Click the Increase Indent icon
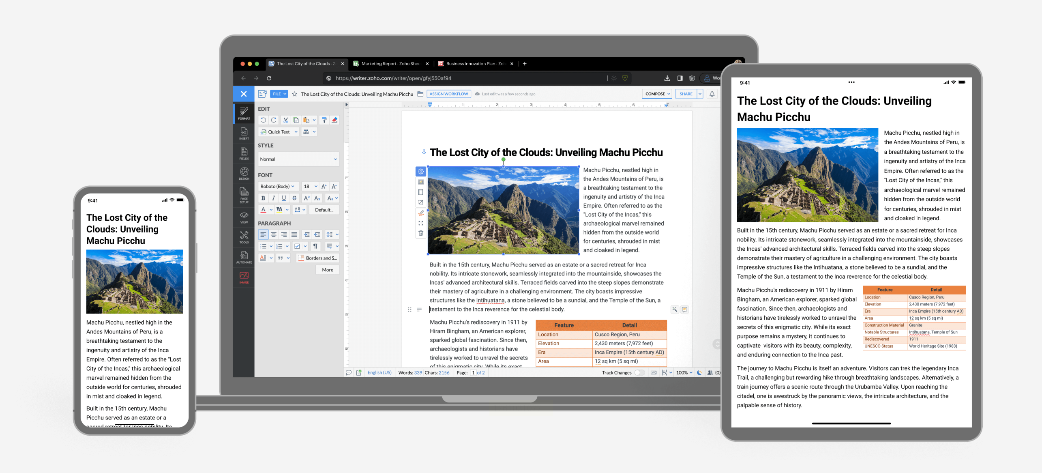The image size is (1042, 473). click(x=307, y=234)
